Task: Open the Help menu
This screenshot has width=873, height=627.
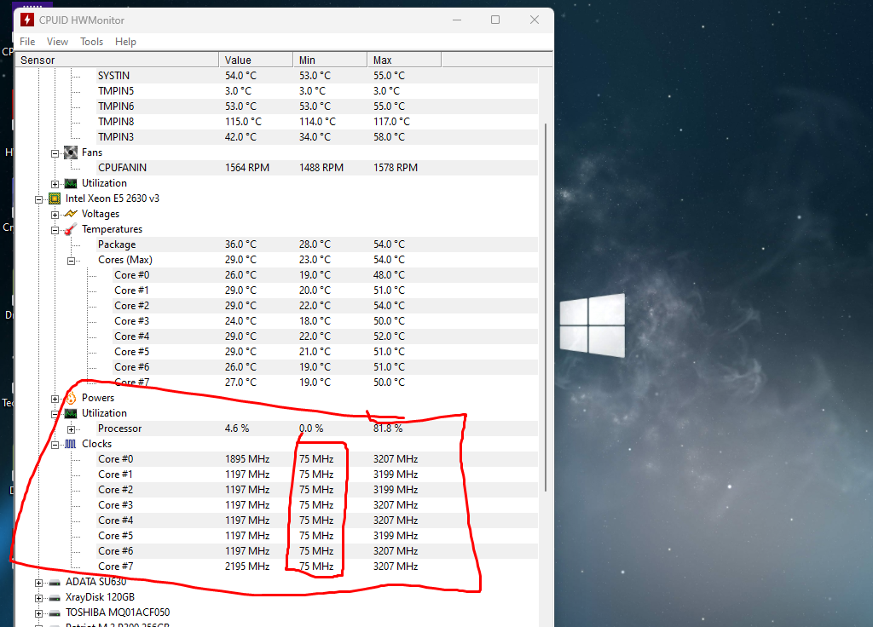Action: (125, 42)
